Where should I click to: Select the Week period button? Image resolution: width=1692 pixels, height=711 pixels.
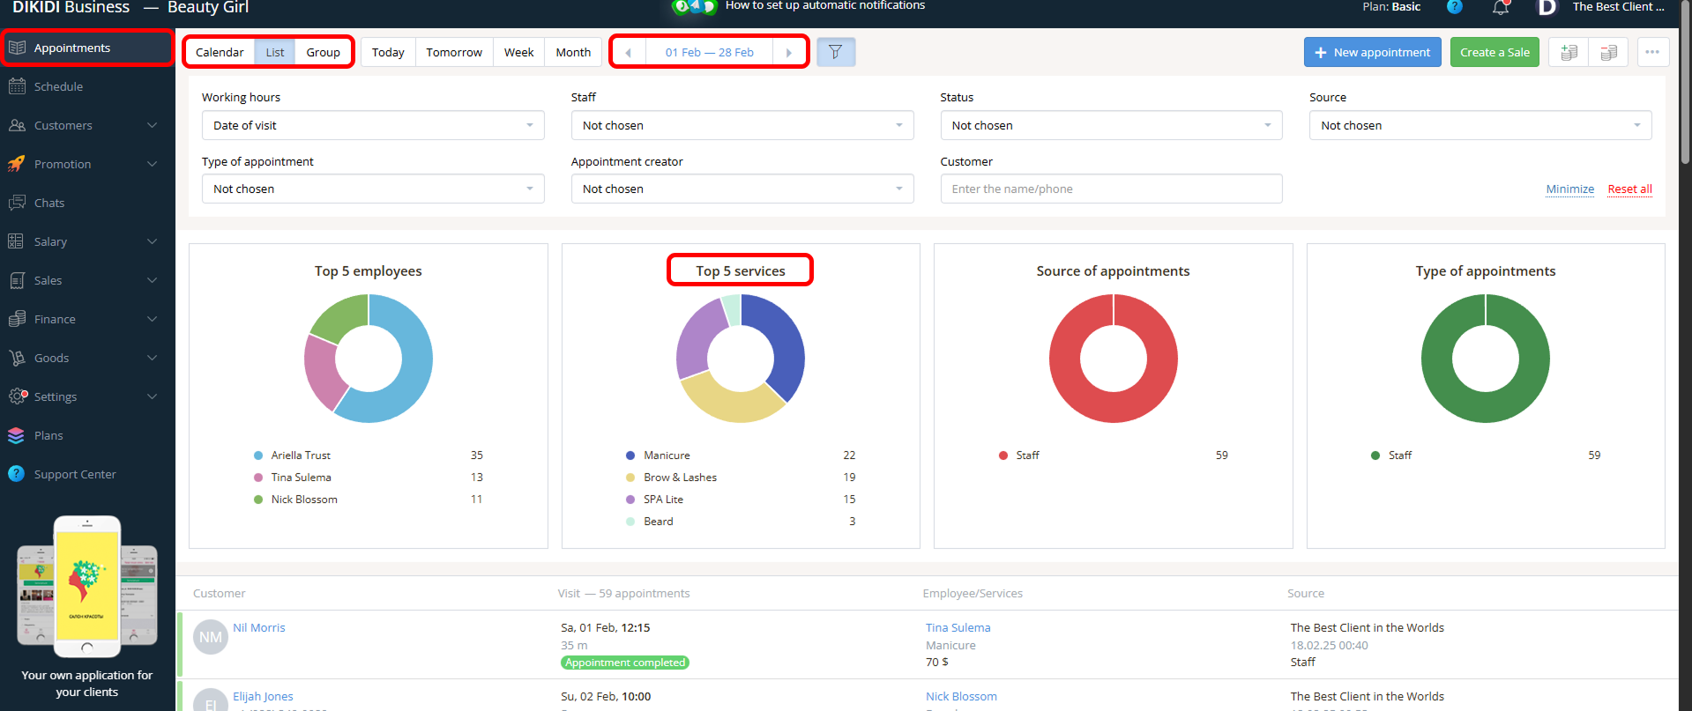click(518, 52)
